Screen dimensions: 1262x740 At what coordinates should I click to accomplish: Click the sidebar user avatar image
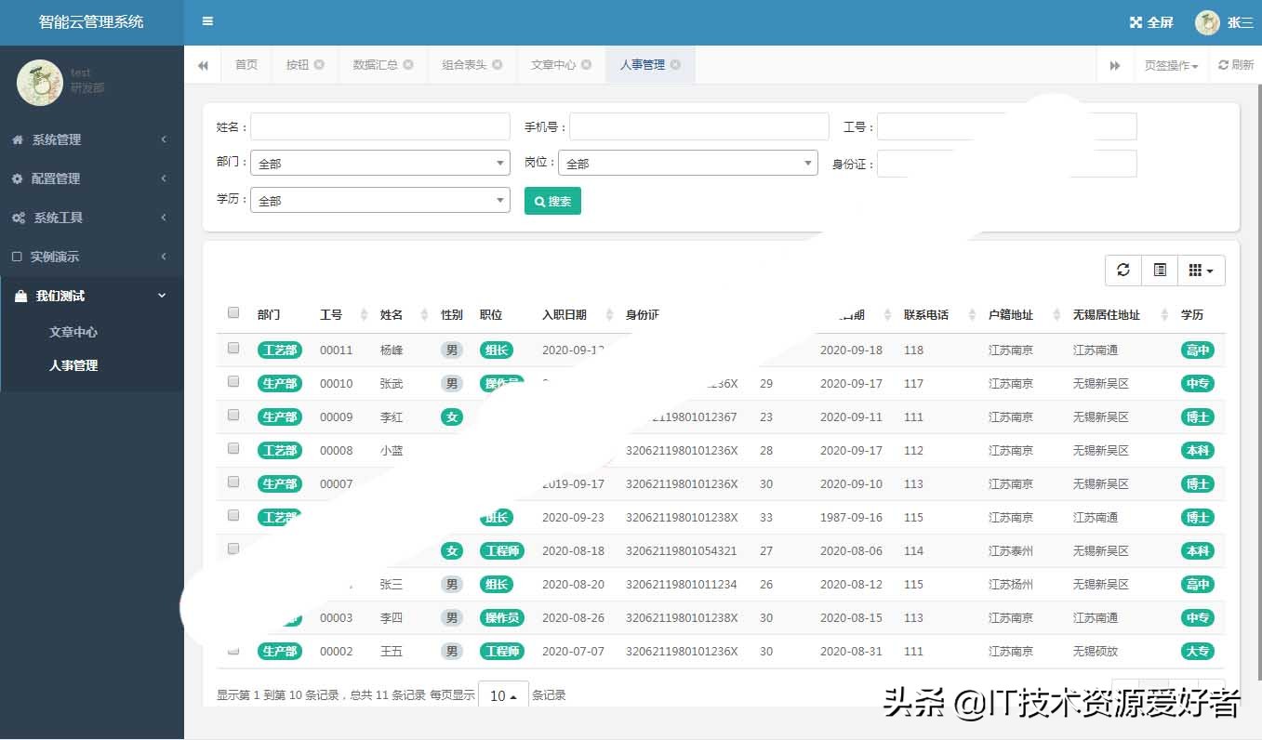tap(40, 82)
